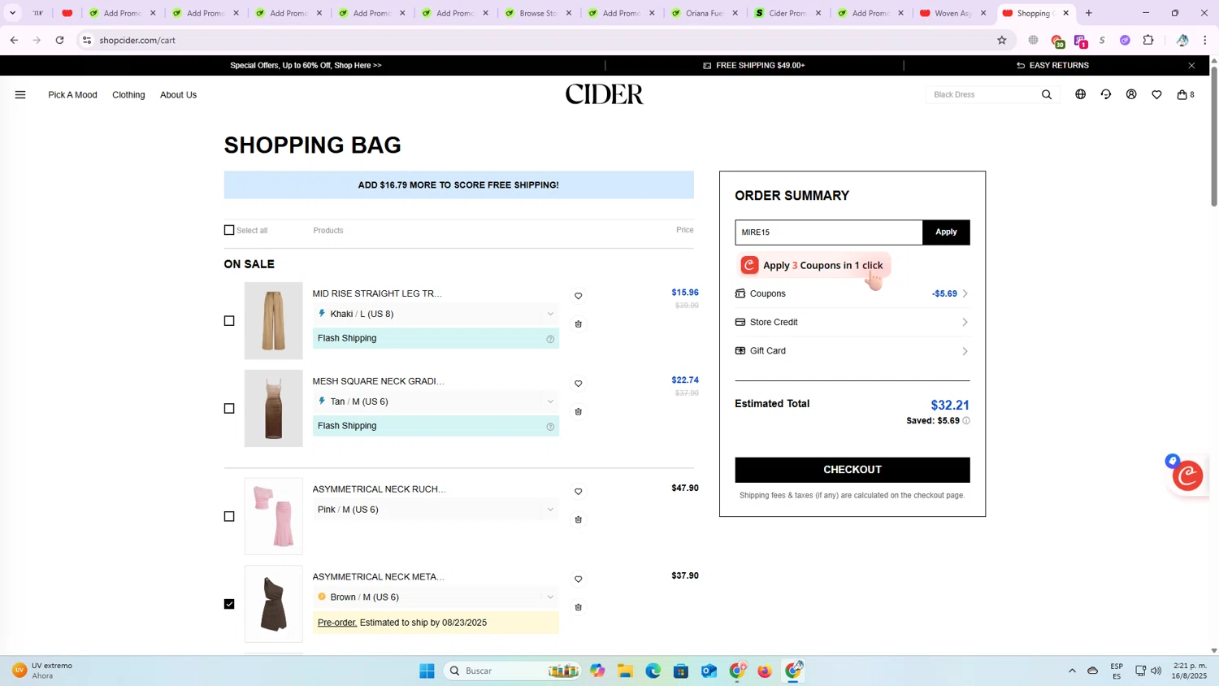Open the language globe selector
This screenshot has width=1219, height=686.
pos(1080,95)
